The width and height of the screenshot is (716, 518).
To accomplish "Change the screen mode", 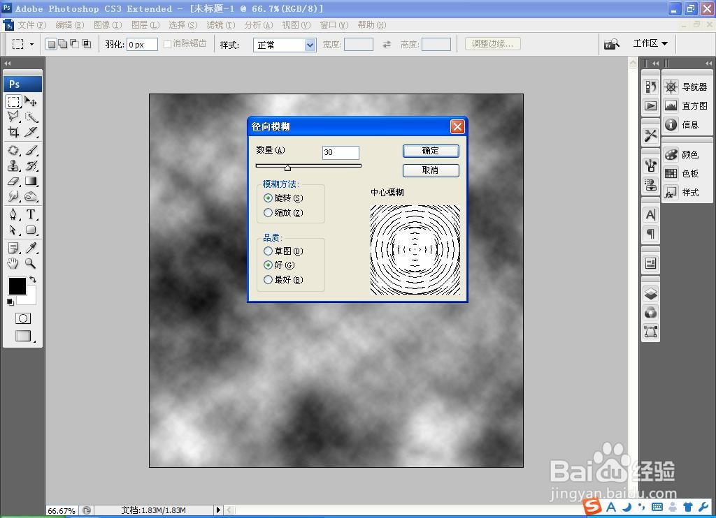I will [x=23, y=336].
